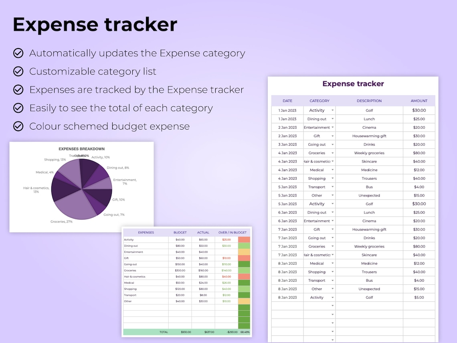This screenshot has height=343, width=457.
Task: Select the red status swatch for Activity row
Action: tap(244, 239)
